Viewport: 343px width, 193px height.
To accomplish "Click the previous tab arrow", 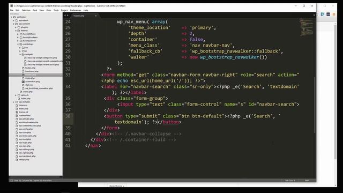I will pyautogui.click(x=65, y=16).
